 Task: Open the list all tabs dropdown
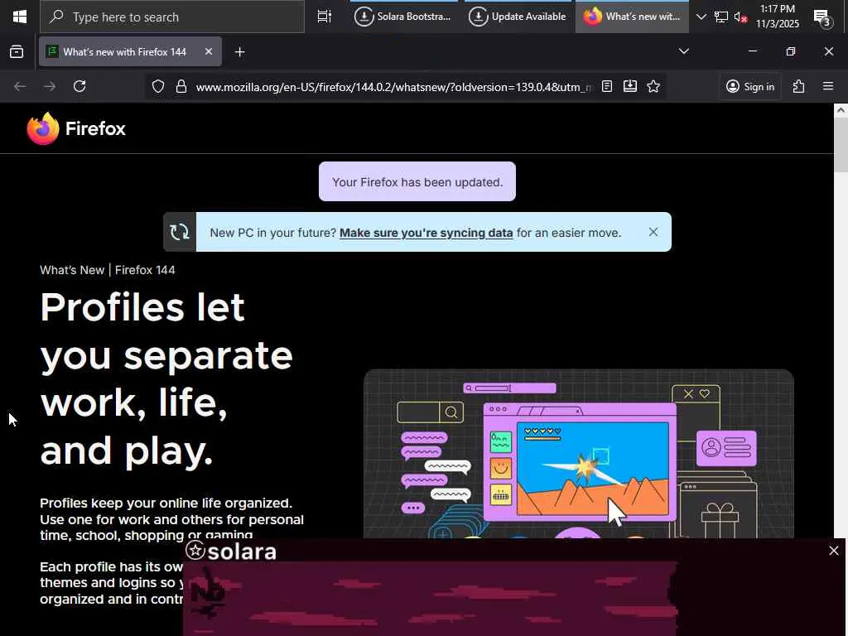coord(683,51)
